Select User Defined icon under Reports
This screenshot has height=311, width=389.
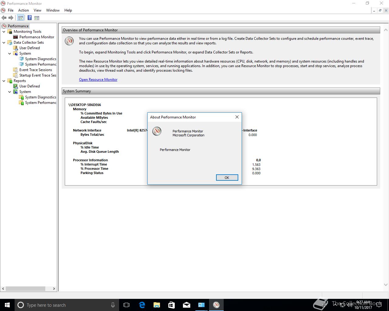tap(15, 86)
